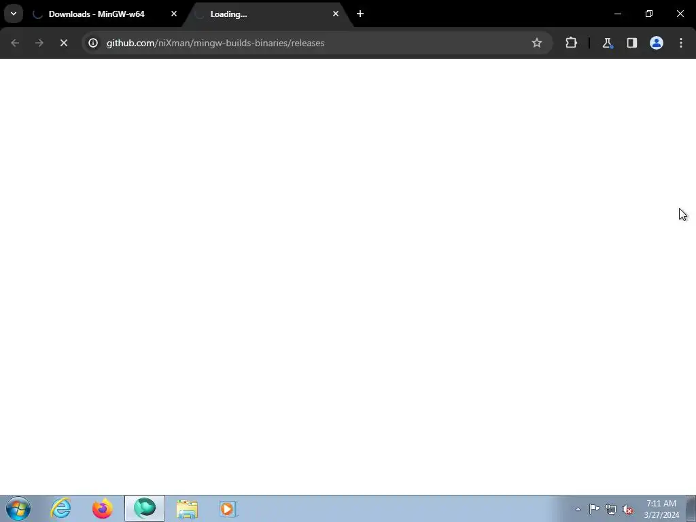This screenshot has width=696, height=522.
Task: Select the Loading... tab
Action: coord(266,14)
